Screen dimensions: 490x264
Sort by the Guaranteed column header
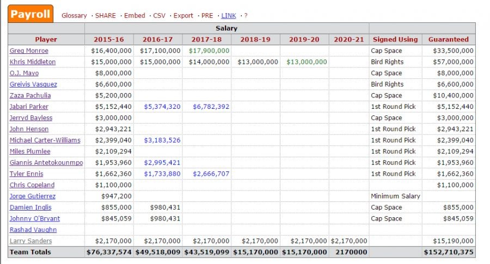click(449, 39)
